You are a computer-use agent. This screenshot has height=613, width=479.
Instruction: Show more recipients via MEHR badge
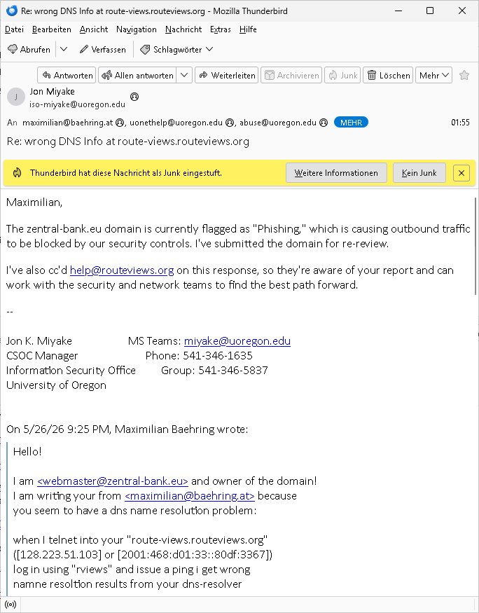[x=351, y=123]
